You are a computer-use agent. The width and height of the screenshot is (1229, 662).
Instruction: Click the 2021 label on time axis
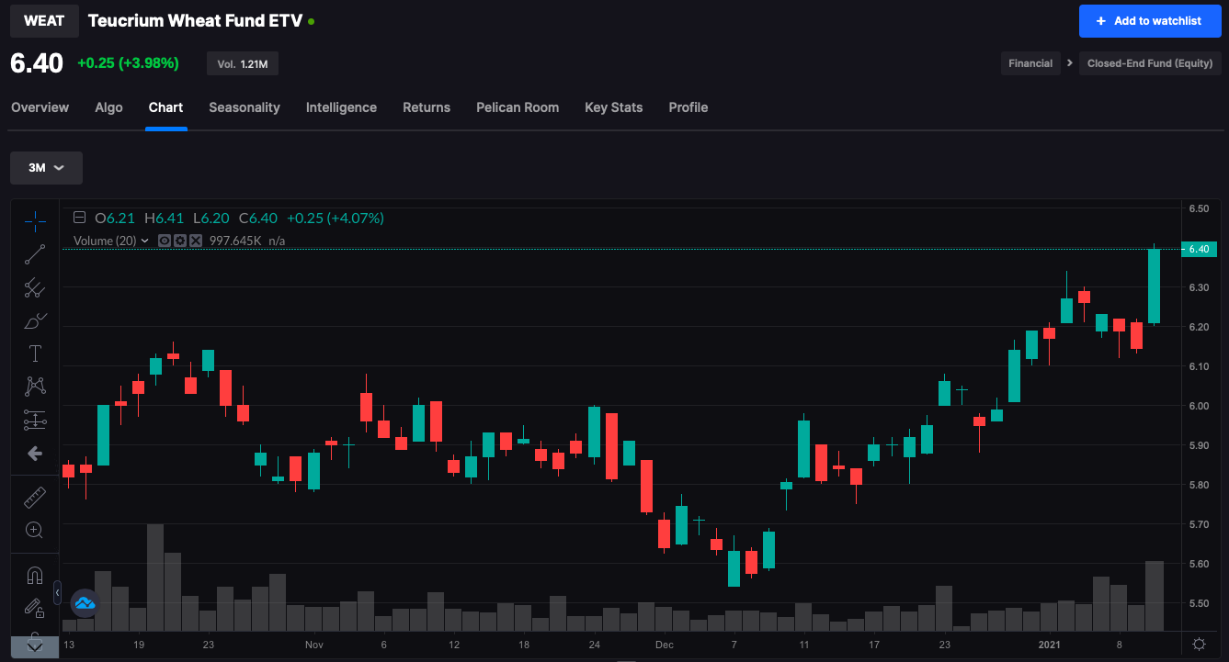[x=1049, y=645]
